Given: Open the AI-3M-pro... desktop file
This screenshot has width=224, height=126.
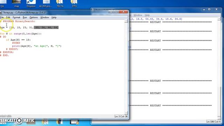Looking at the screenshot, I should [x=45, y=4].
